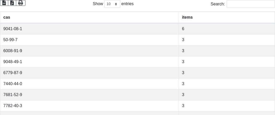
Task: Select the row with CAS 9048-49-1
Action: point(137,62)
